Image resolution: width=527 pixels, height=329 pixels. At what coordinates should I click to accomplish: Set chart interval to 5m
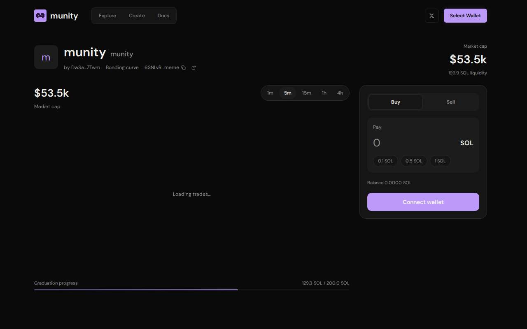point(288,93)
